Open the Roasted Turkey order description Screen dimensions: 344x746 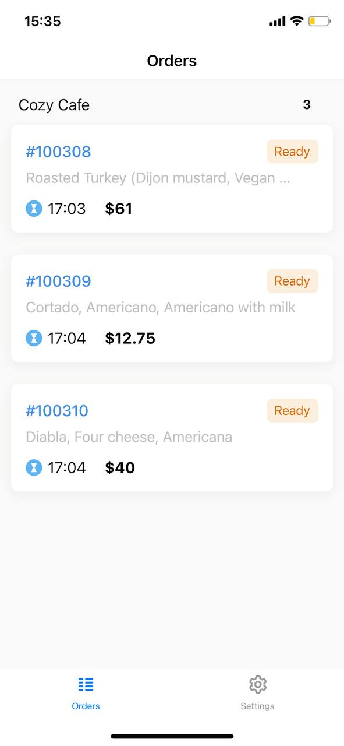click(158, 178)
